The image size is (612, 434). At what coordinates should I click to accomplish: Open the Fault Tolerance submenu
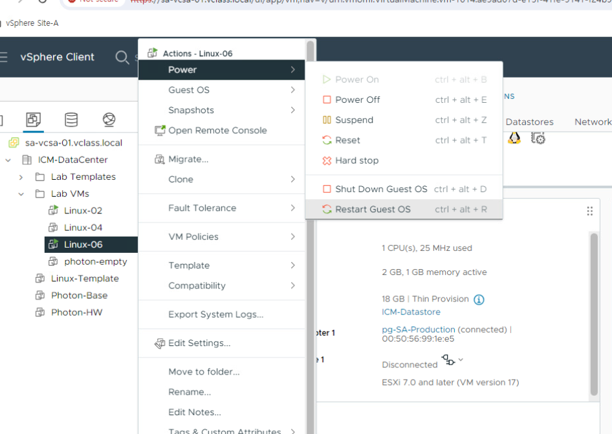click(221, 208)
